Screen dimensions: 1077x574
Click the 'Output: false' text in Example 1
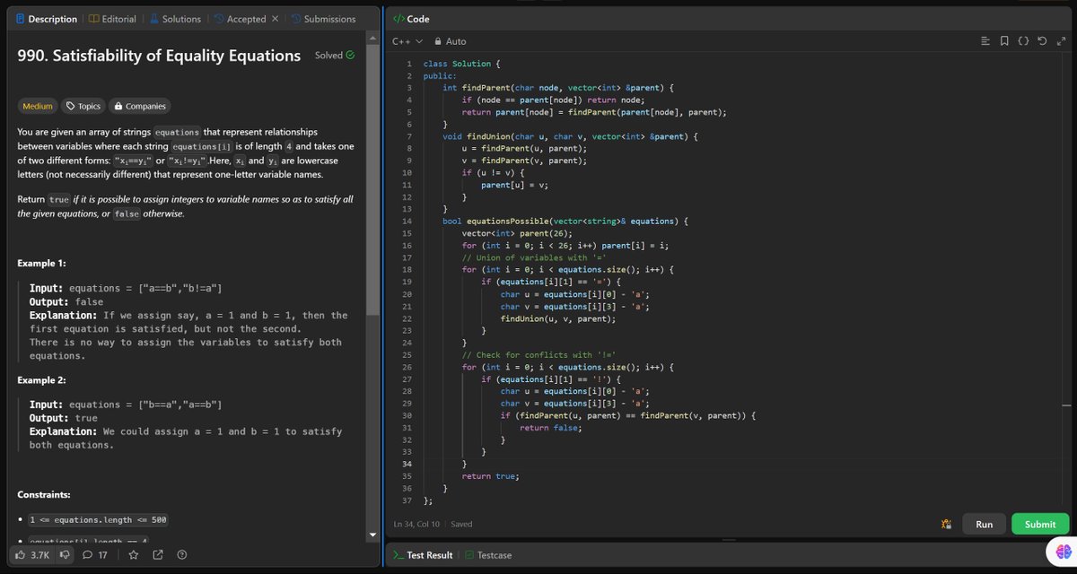66,302
